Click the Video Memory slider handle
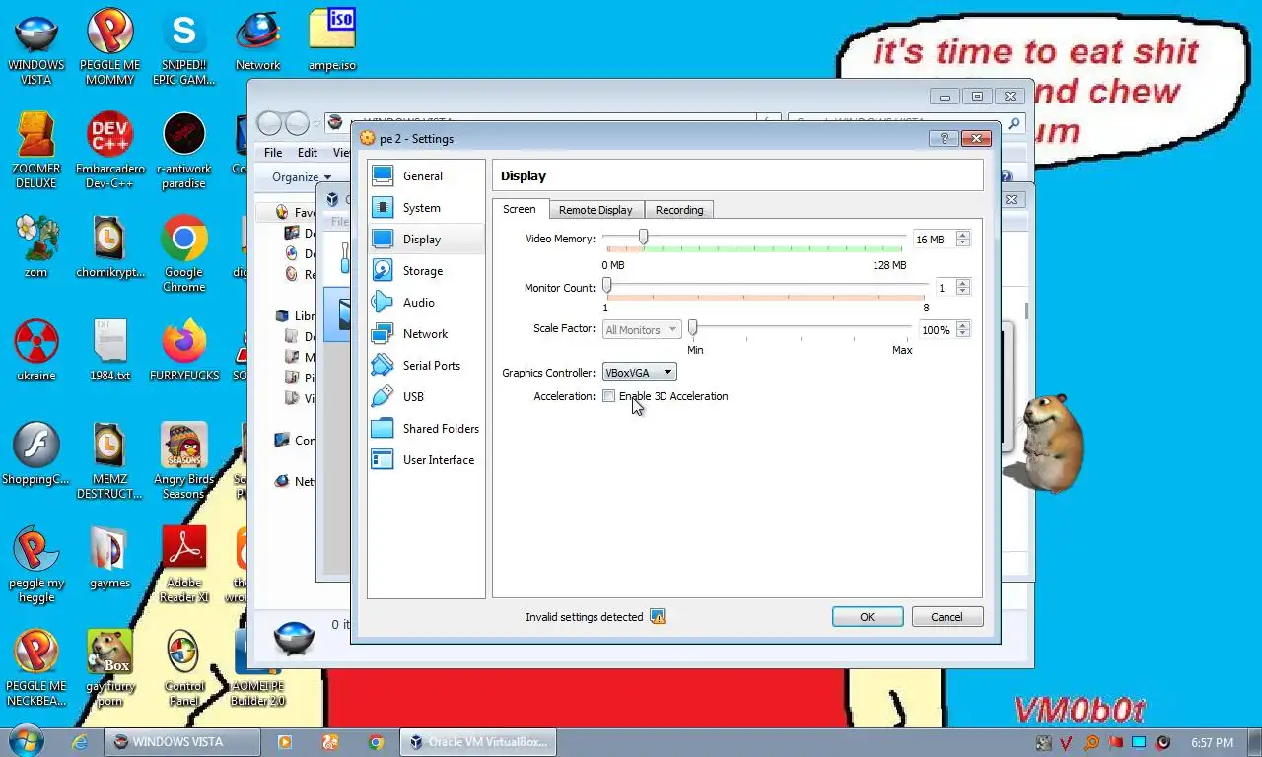 click(643, 238)
